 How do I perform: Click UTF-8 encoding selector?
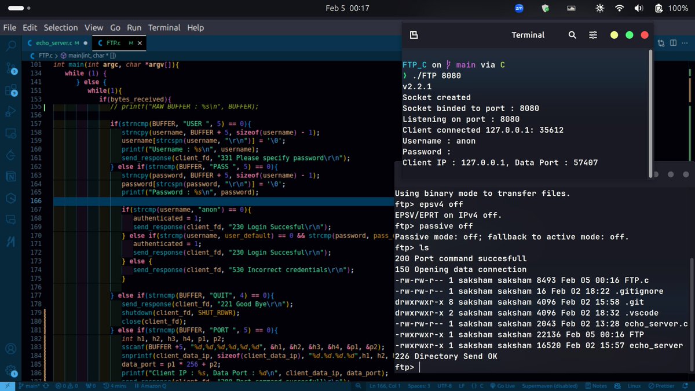click(x=444, y=385)
